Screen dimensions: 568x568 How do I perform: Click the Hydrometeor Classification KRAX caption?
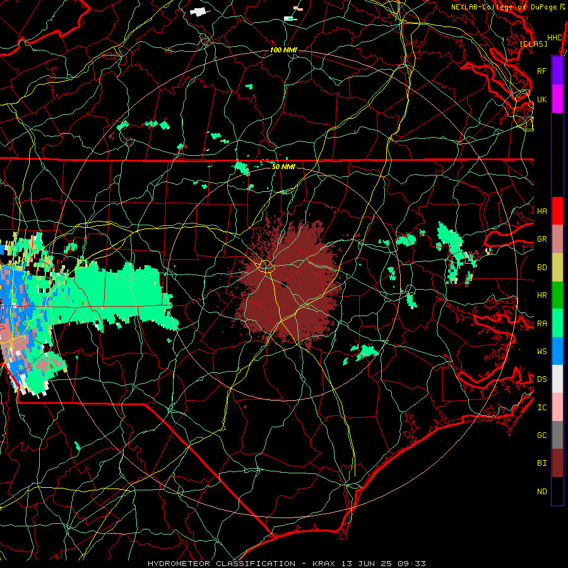(x=287, y=564)
